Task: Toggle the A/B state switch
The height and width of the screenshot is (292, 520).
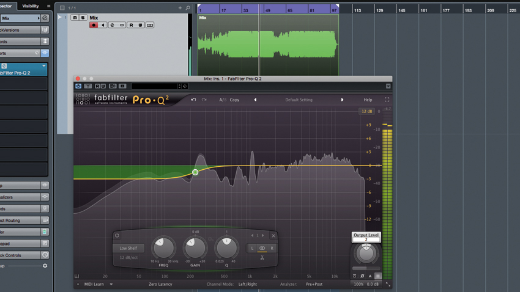Action: pyautogui.click(x=223, y=100)
